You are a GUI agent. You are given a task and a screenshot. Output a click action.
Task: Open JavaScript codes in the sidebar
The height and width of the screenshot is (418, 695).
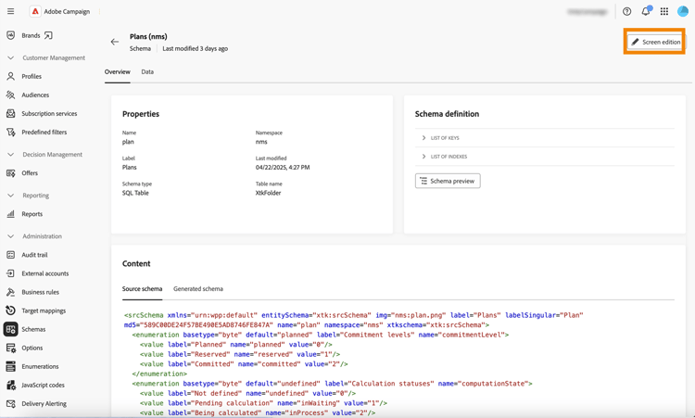43,385
